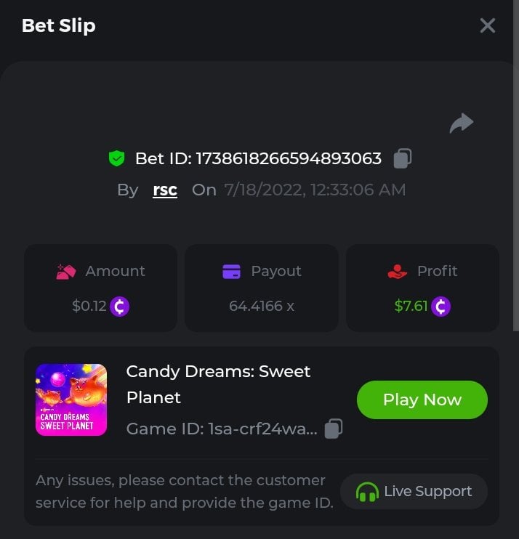Open the Candy Dreams Sweet Planet thumbnail
The image size is (519, 539).
click(x=71, y=400)
